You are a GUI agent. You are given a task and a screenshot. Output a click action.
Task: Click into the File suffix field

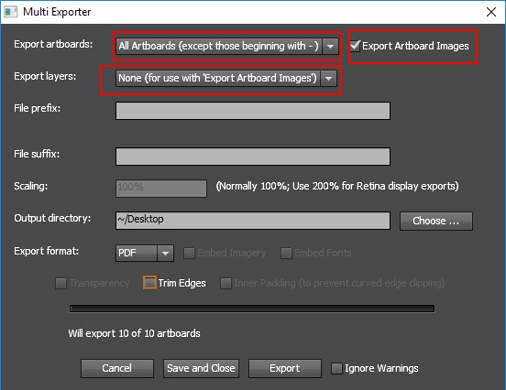[x=253, y=157]
